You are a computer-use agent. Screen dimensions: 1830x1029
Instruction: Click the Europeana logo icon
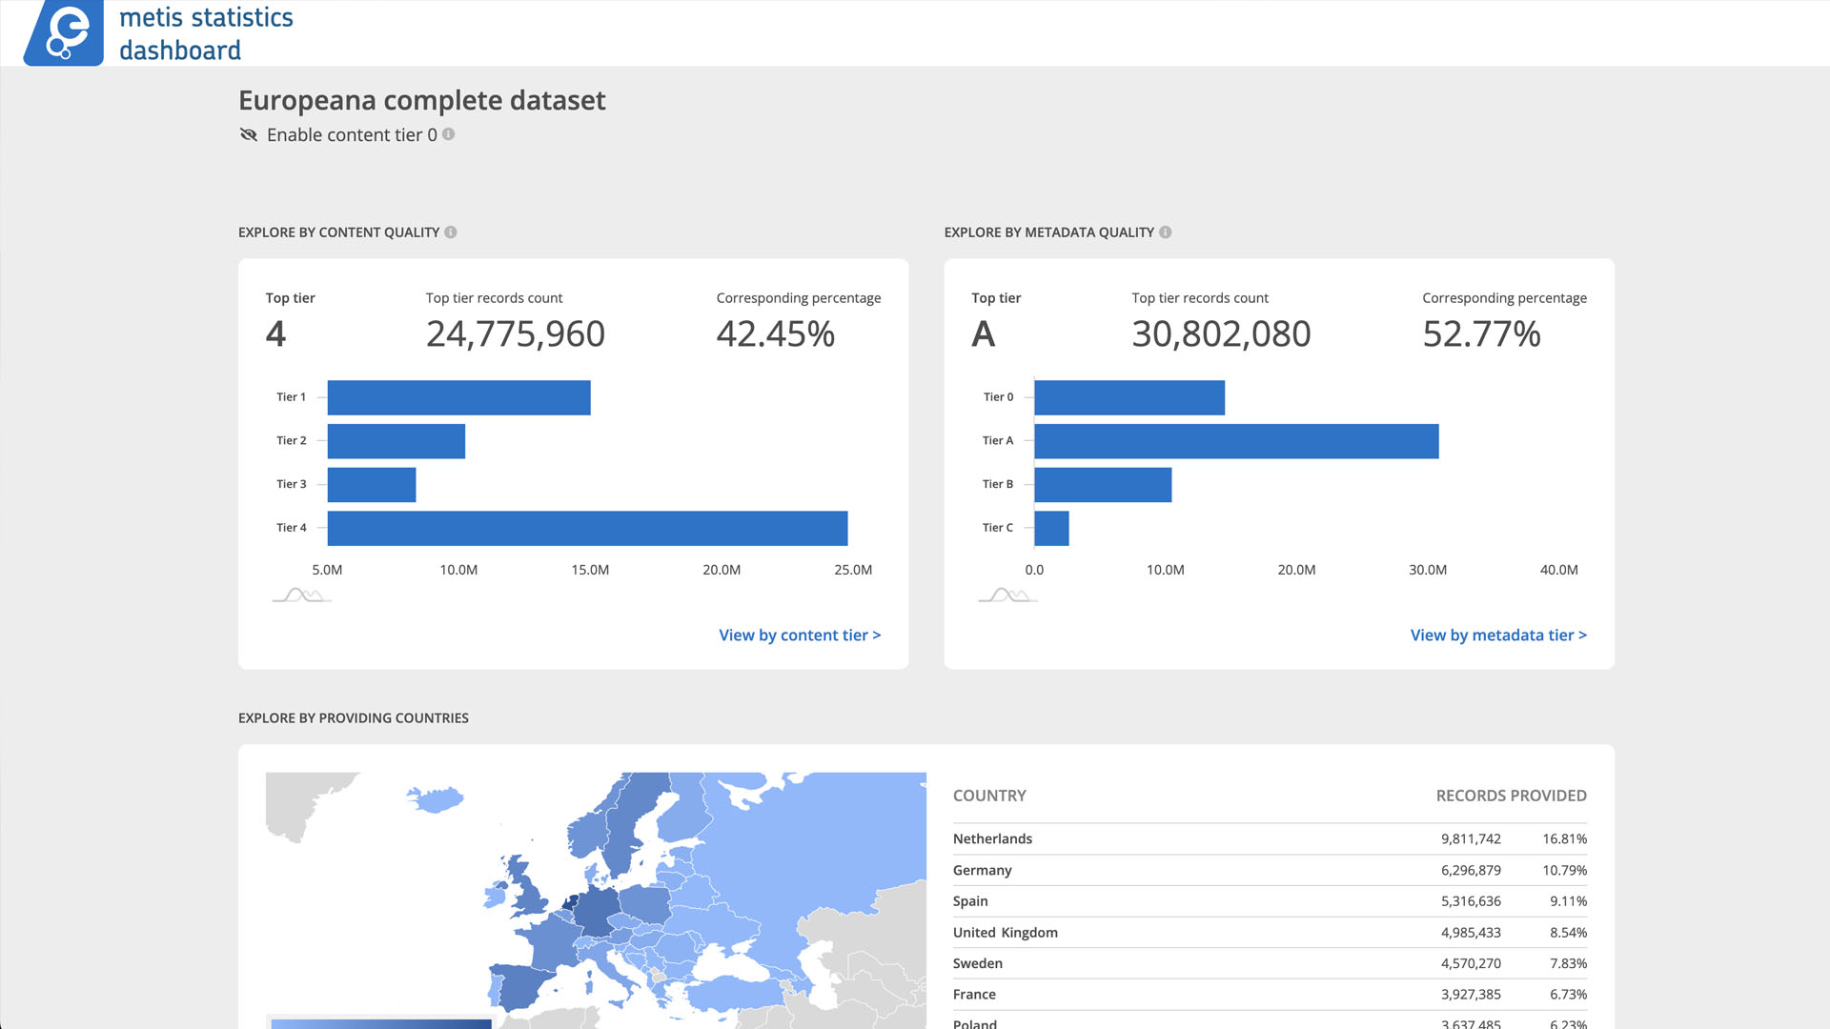pos(64,32)
